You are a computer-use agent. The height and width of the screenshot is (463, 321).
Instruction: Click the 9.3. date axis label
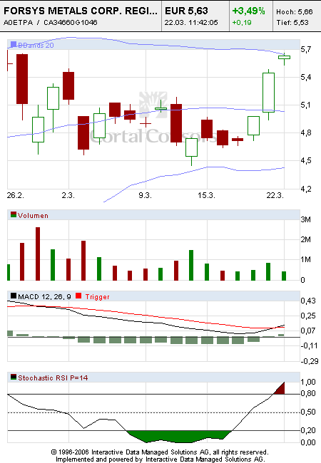point(145,195)
